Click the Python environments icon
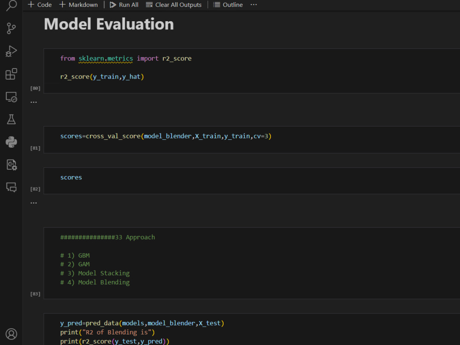Image resolution: width=460 pixels, height=345 pixels. (x=11, y=142)
